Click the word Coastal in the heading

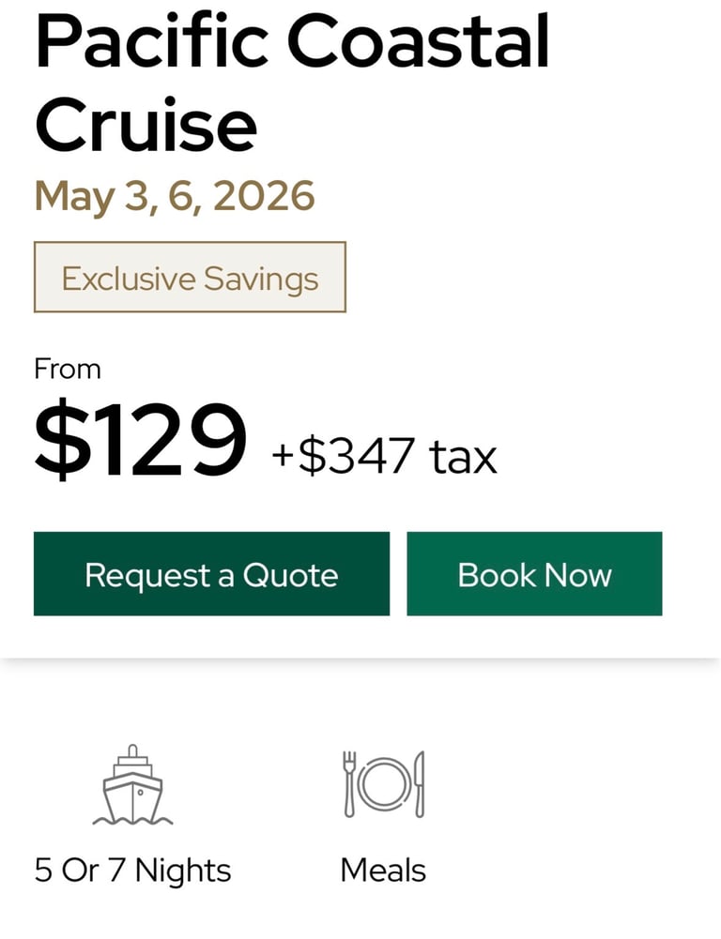[x=418, y=42]
